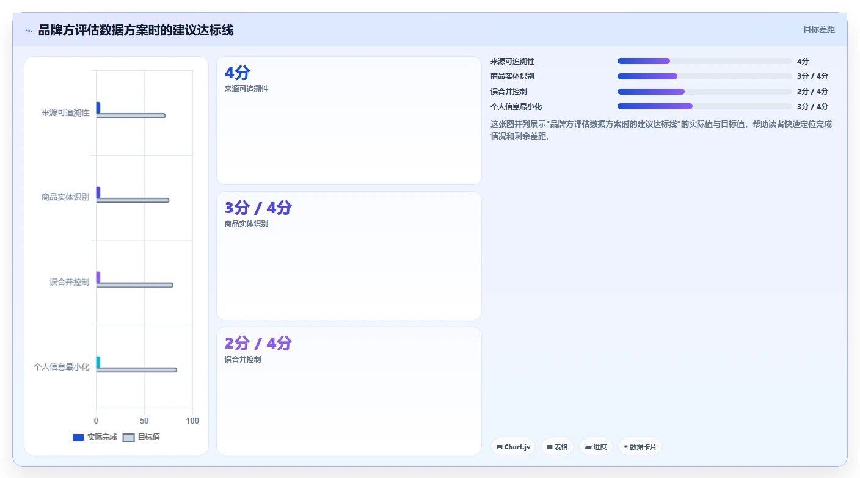Click the 4分 card value
Viewport: 860px width, 478px height.
pyautogui.click(x=238, y=73)
